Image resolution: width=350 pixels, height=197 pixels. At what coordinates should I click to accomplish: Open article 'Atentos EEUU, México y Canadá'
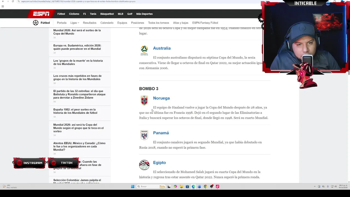click(x=79, y=146)
